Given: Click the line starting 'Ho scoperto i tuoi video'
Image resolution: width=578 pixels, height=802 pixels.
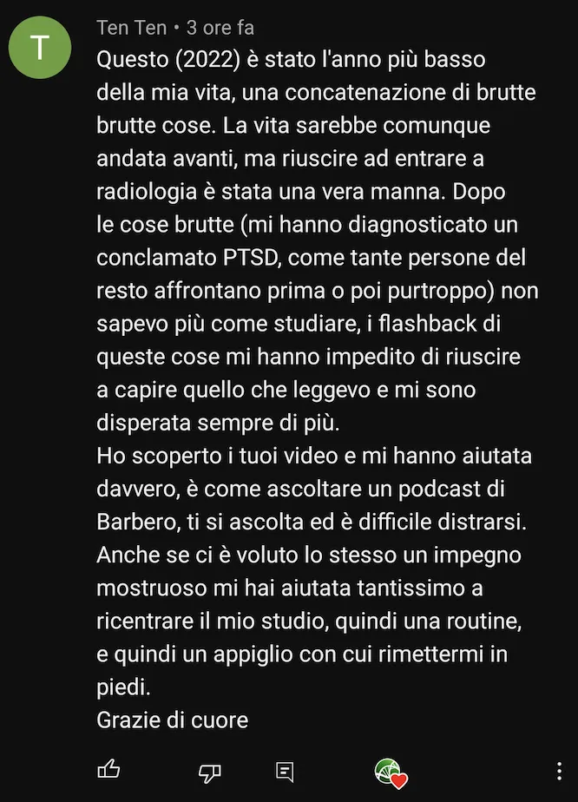Looking at the screenshot, I should 314,456.
